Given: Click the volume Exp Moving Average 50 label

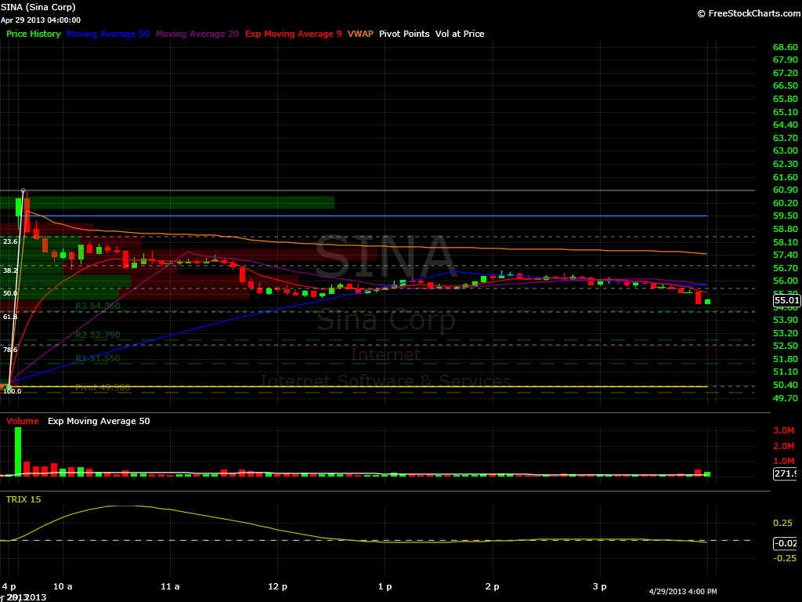Looking at the screenshot, I should pos(99,421).
